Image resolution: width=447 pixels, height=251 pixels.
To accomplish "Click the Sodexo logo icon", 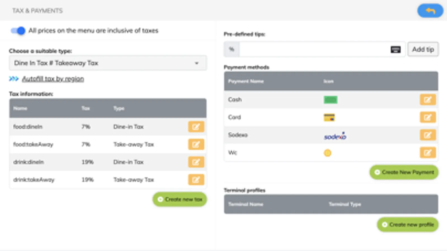I will click(335, 136).
